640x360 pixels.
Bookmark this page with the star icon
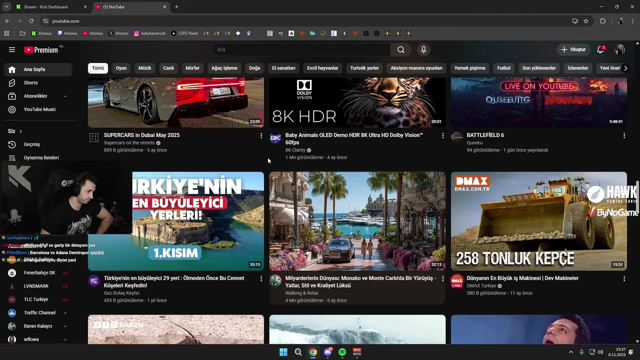[x=586, y=21]
